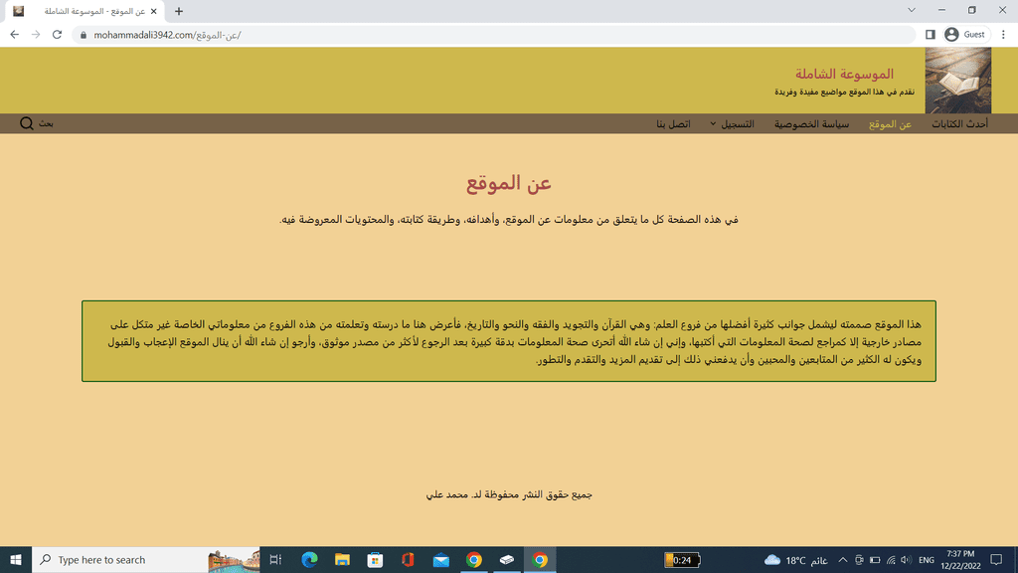Open the white drive-shaped taskbar app
The image size is (1018, 573).
click(x=507, y=559)
